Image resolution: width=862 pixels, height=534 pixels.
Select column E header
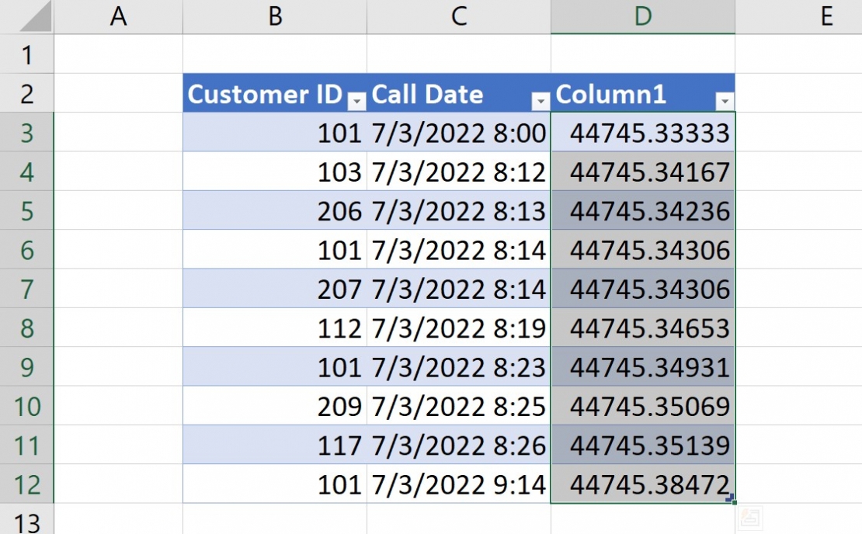tap(827, 17)
